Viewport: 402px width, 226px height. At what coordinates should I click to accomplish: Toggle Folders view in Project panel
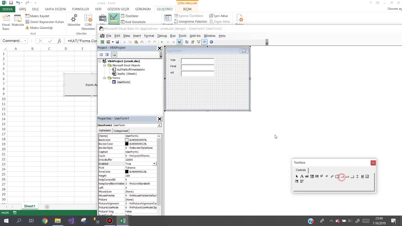(x=114, y=55)
